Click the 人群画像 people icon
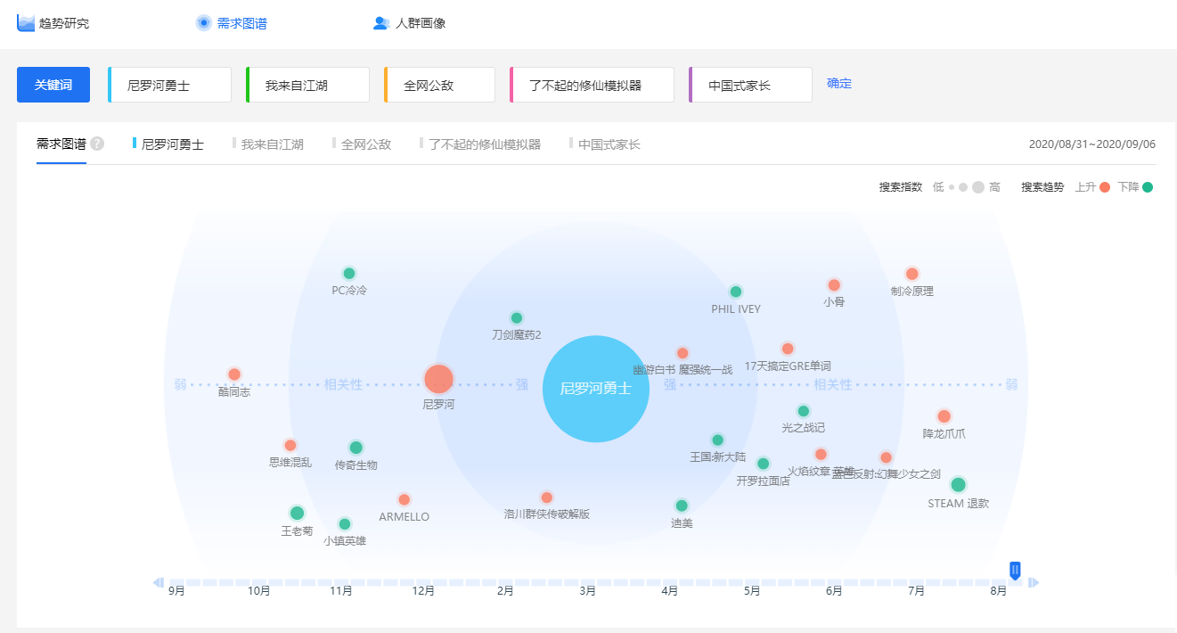The width and height of the screenshot is (1177, 633). [381, 23]
